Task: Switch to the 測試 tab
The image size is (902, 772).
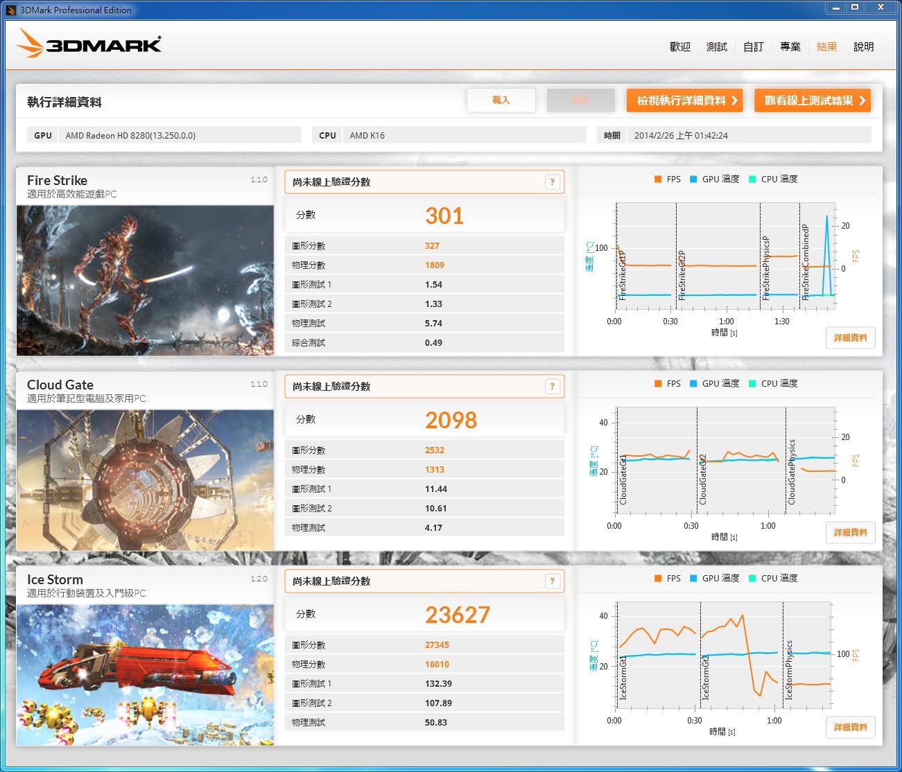Action: (x=717, y=46)
